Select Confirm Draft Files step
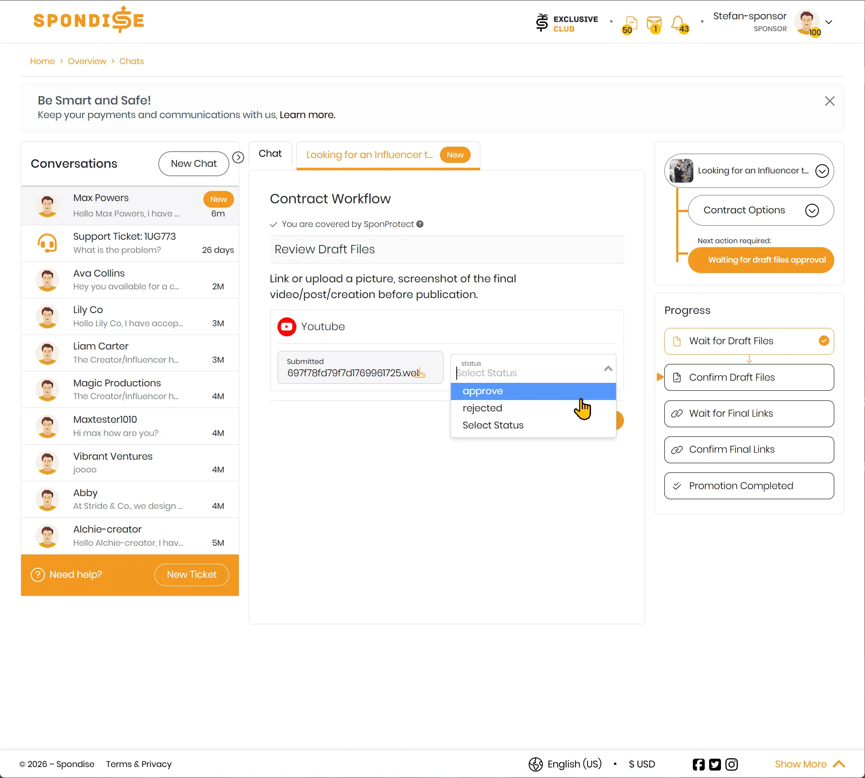 point(749,378)
